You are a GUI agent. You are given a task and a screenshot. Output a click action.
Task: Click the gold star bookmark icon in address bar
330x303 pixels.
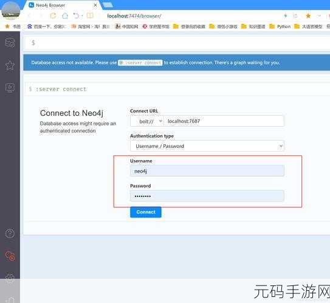308,16
